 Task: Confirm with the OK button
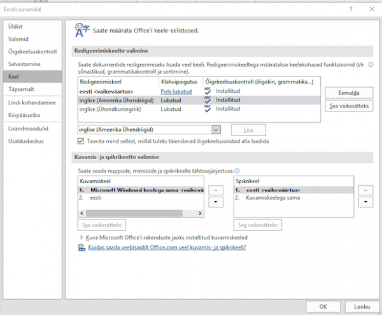click(323, 307)
